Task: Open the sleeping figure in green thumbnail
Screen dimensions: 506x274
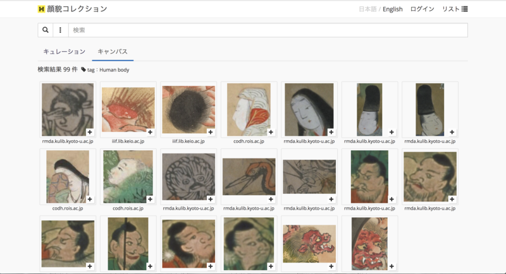Action: (128, 176)
